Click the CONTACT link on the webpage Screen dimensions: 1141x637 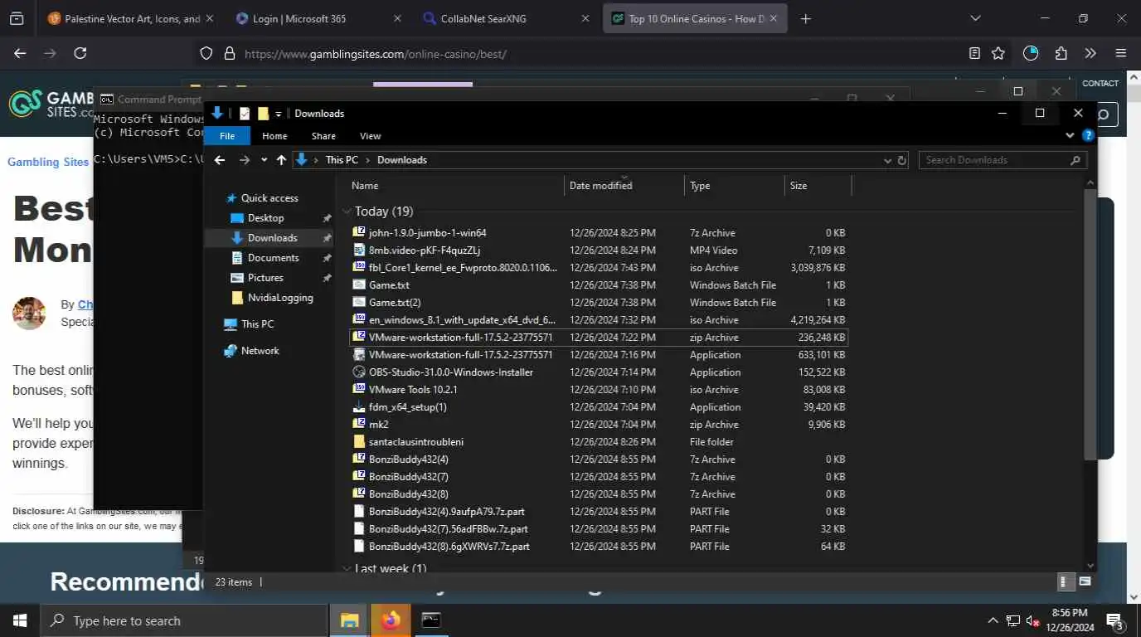tap(1100, 83)
